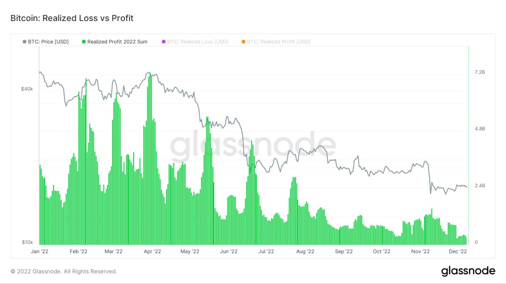Enable the BTC: Realized Profit [USD] series
This screenshot has width=506, height=284.
(x=279, y=42)
